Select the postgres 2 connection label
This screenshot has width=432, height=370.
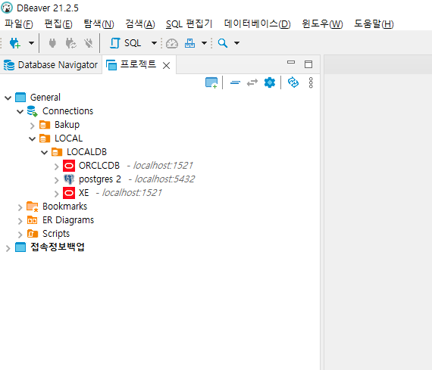[100, 179]
